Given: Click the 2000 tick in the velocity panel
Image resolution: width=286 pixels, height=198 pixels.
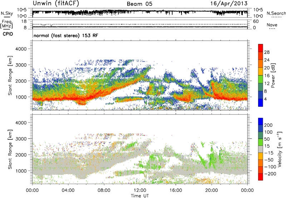Looking at the screenshot, I should pos(21,155).
